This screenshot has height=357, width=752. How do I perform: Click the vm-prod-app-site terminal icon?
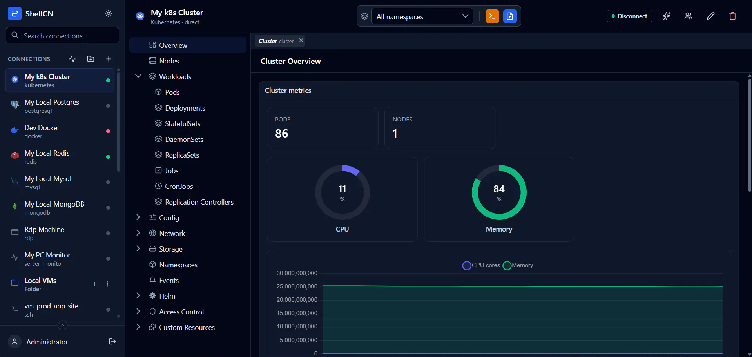(15, 308)
